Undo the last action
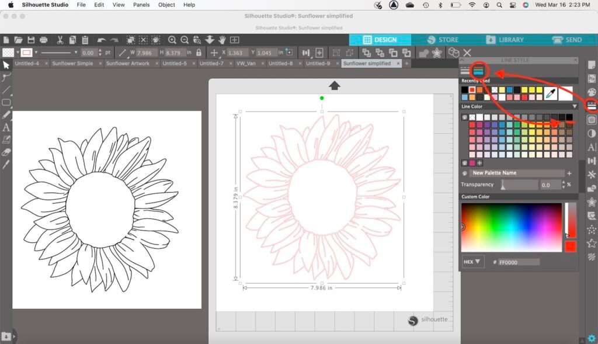 click(x=102, y=40)
